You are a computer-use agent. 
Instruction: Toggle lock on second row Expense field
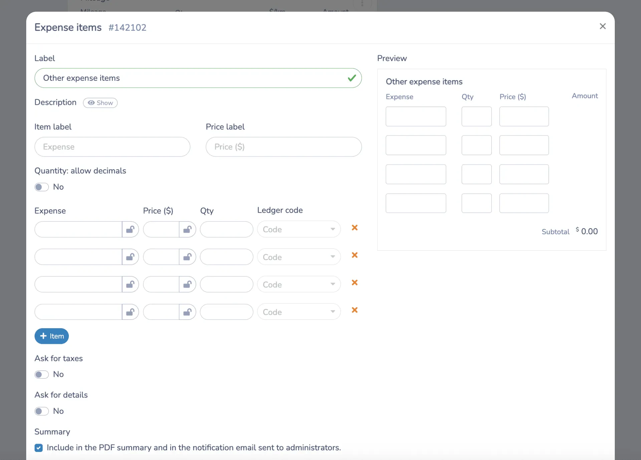[130, 257]
